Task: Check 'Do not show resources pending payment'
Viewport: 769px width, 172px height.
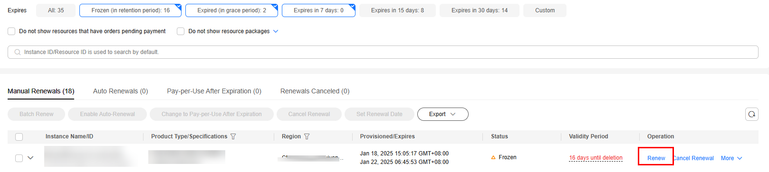Action: [11, 31]
